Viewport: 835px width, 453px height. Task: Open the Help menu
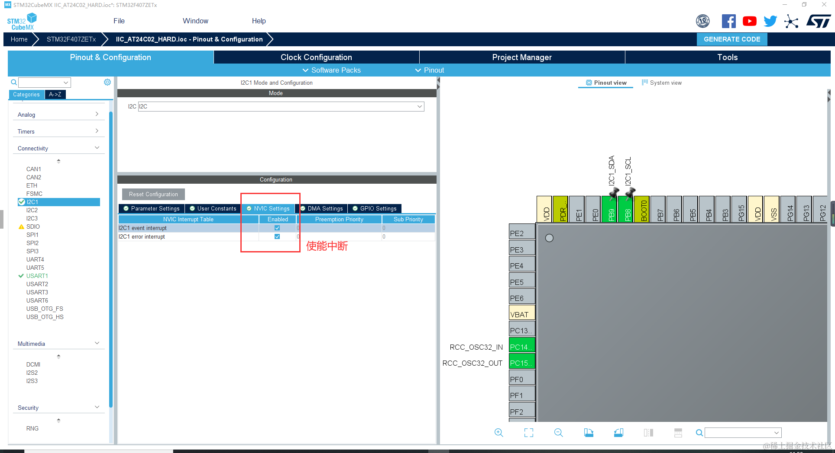(259, 21)
